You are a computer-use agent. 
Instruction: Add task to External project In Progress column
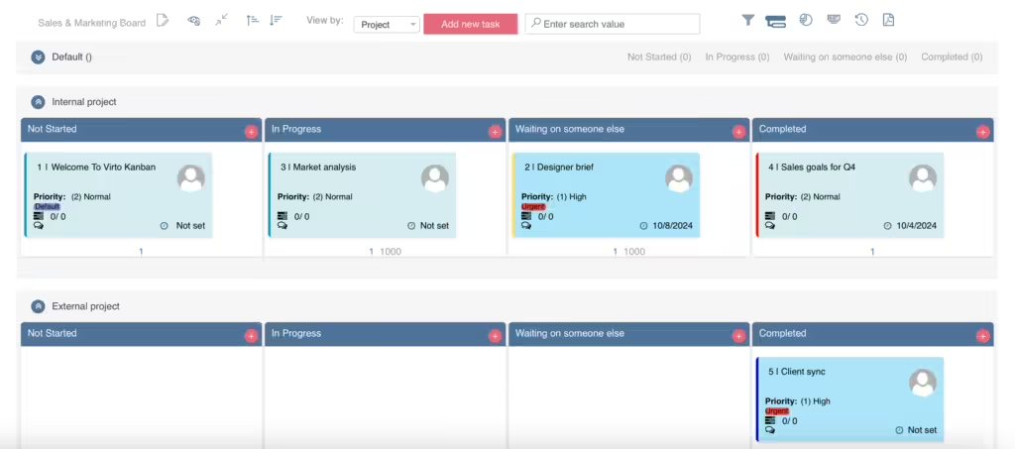click(x=496, y=336)
